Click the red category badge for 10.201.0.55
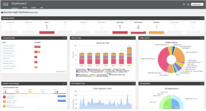The image size is (206, 111). (36, 62)
